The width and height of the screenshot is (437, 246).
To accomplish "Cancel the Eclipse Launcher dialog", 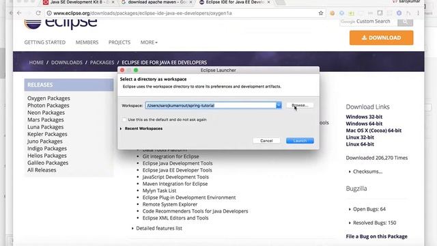I will (266, 141).
